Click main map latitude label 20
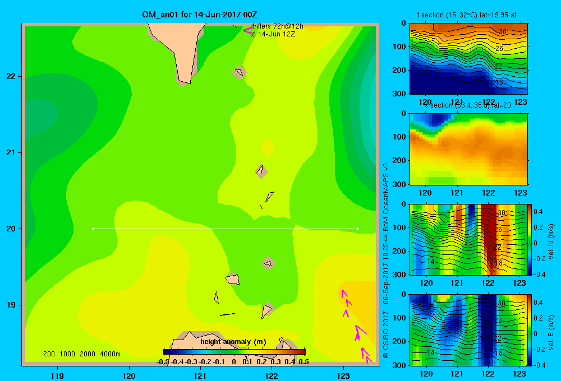This screenshot has height=381, width=561. pyautogui.click(x=11, y=229)
